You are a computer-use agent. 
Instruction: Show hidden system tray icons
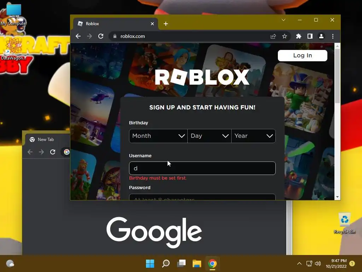299,263
